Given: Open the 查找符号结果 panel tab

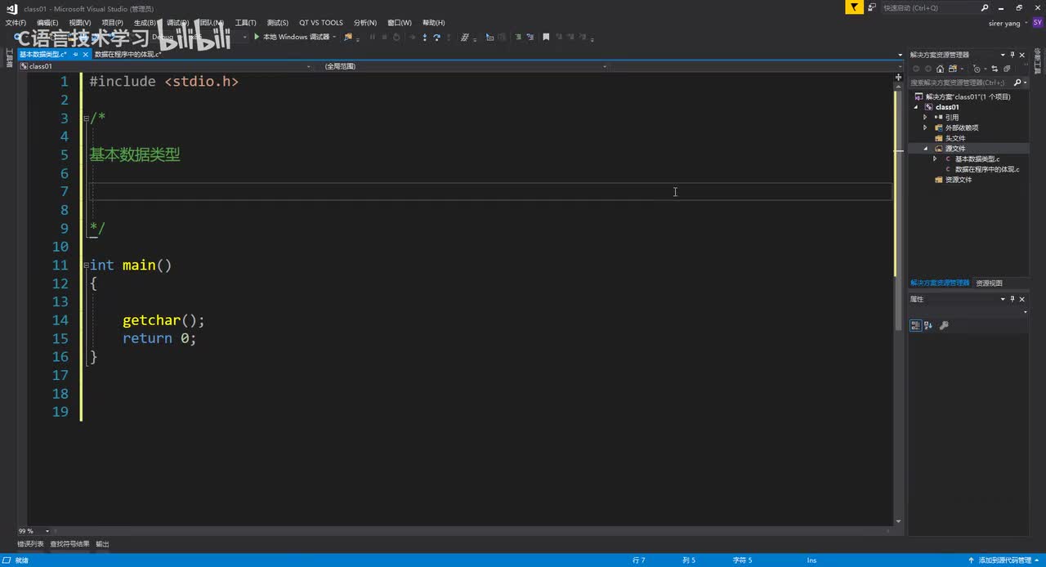Looking at the screenshot, I should click(69, 544).
